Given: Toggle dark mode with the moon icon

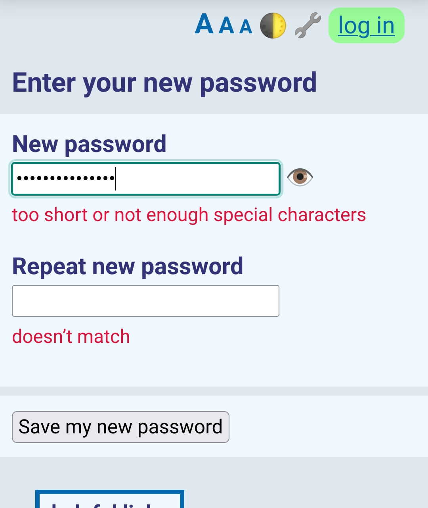Looking at the screenshot, I should tap(273, 26).
